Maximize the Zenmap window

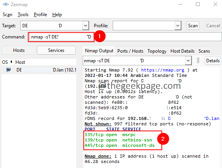[x=198, y=4]
